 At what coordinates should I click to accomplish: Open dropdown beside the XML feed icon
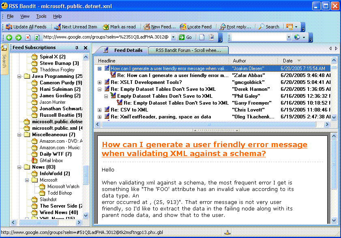coord(296,27)
